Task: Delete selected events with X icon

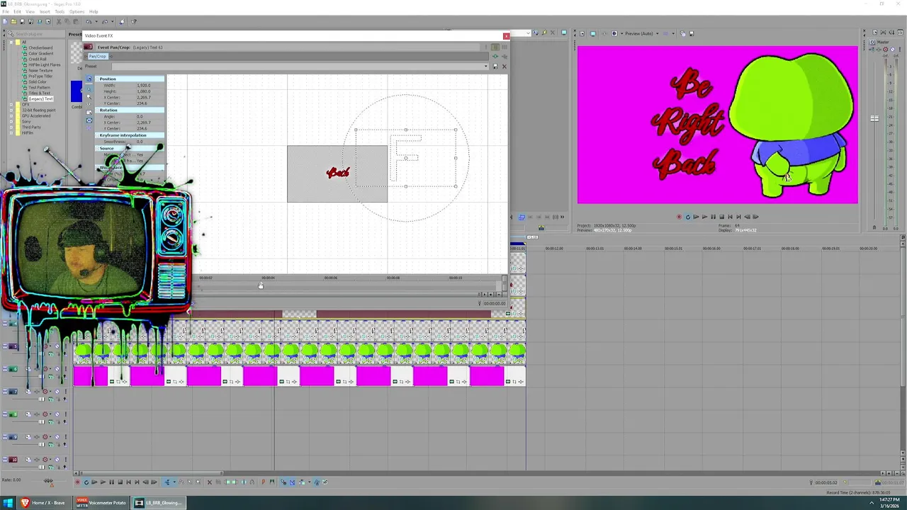Action: (210, 482)
